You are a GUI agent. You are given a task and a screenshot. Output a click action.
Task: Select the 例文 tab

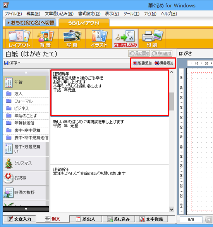click(53, 219)
